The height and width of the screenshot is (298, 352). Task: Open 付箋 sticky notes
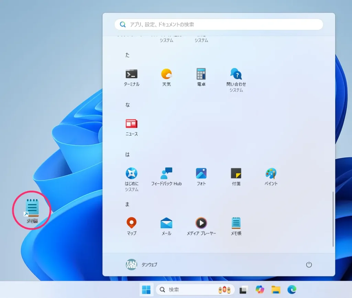[236, 177]
